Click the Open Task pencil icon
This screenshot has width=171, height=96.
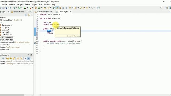(48, 8)
